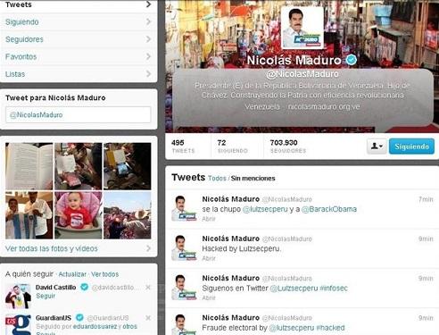Viewport: 439px width, 335px height.
Task: Expand the chevron next to Siguiendo
Action: coord(148,21)
